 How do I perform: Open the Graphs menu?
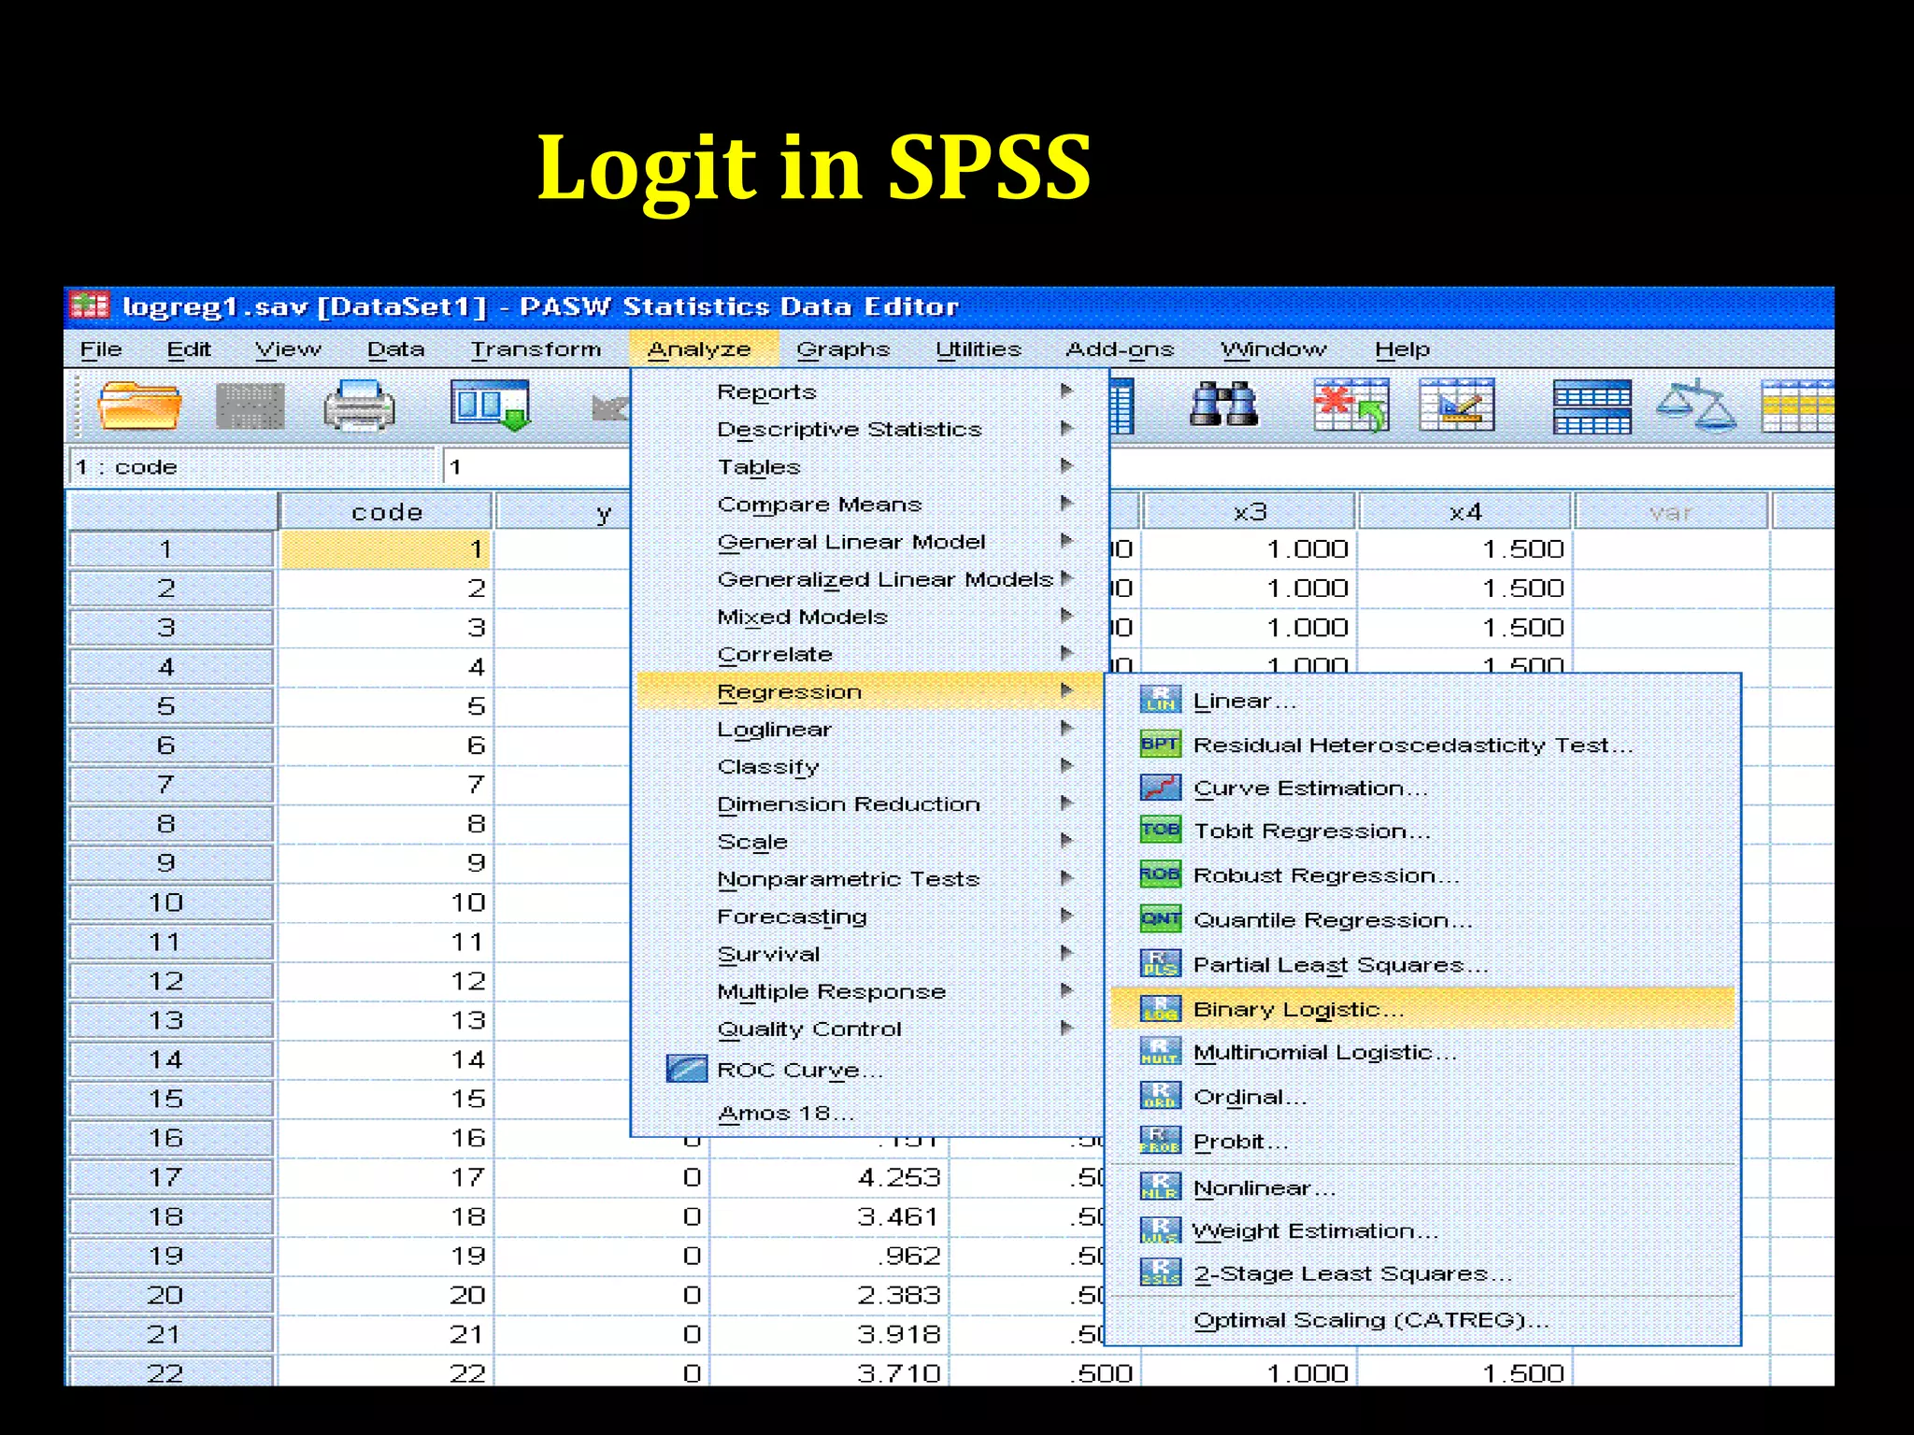coord(843,349)
